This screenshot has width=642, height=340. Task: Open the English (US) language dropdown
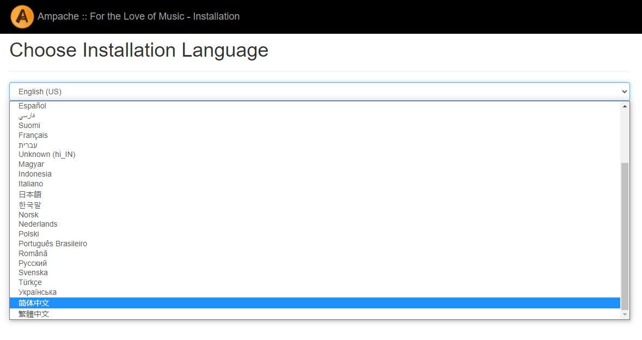click(x=319, y=92)
